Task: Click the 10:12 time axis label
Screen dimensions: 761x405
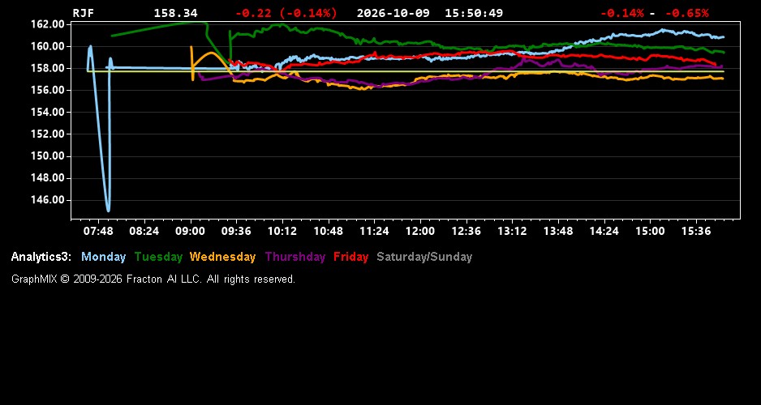Action: 282,231
